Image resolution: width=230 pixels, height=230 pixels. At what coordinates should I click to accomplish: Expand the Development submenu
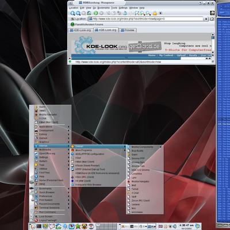point(52,131)
